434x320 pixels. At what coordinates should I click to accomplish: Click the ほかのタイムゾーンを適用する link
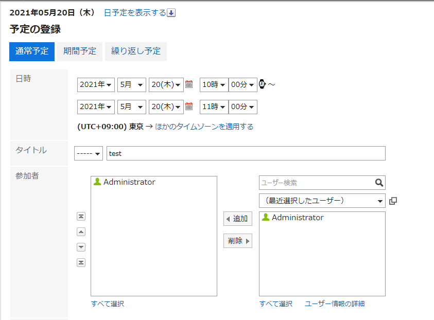coord(204,127)
